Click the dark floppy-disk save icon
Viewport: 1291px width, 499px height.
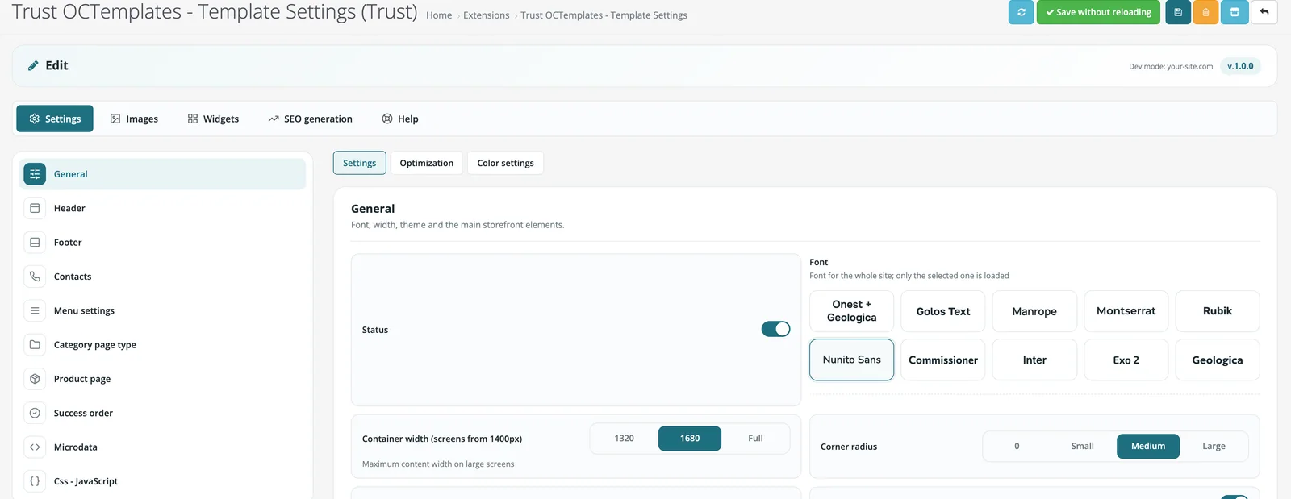(1178, 12)
